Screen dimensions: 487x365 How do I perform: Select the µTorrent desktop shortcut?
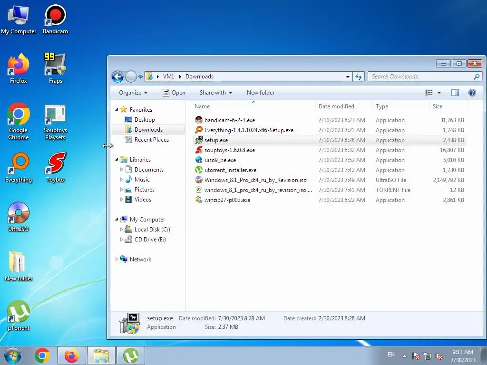(19, 316)
